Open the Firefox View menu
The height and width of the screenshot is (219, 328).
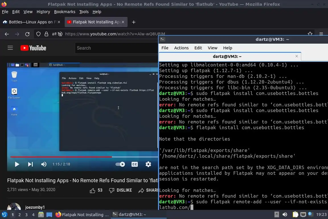tap(28, 12)
